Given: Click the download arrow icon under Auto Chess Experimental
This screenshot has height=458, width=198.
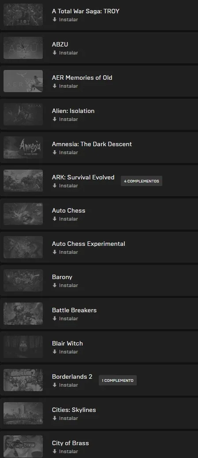Looking at the screenshot, I should [54, 252].
